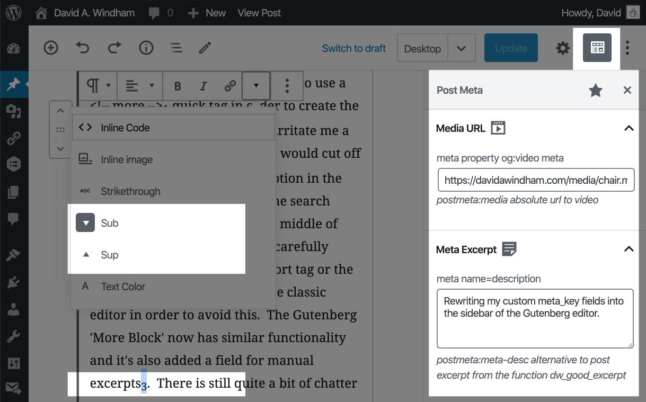This screenshot has height=402, width=646.
Task: Click the Update button
Action: click(x=511, y=48)
